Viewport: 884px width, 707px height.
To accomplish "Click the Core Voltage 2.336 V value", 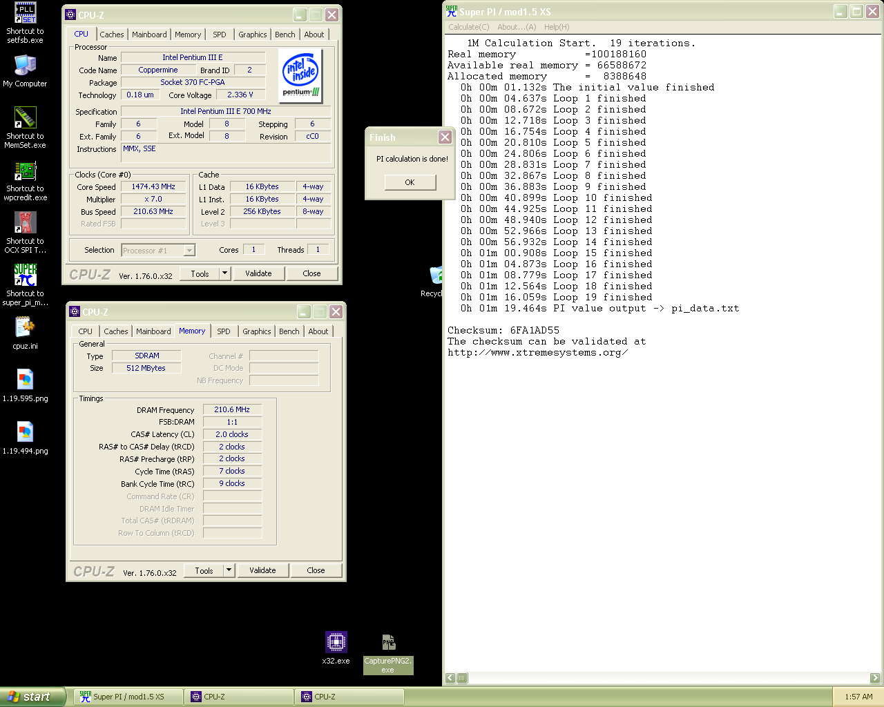I will [240, 95].
